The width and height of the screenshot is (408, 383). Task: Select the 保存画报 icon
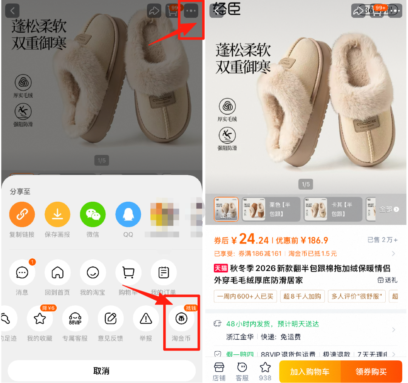tap(57, 214)
